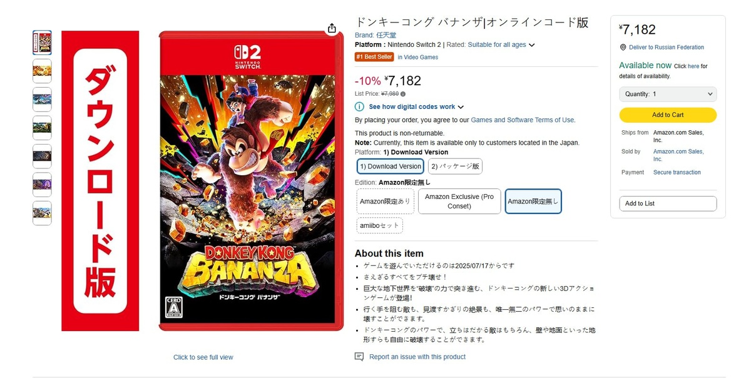The image size is (751, 378).
Task: Expand the Suitable for all ages rating
Action: [501, 45]
